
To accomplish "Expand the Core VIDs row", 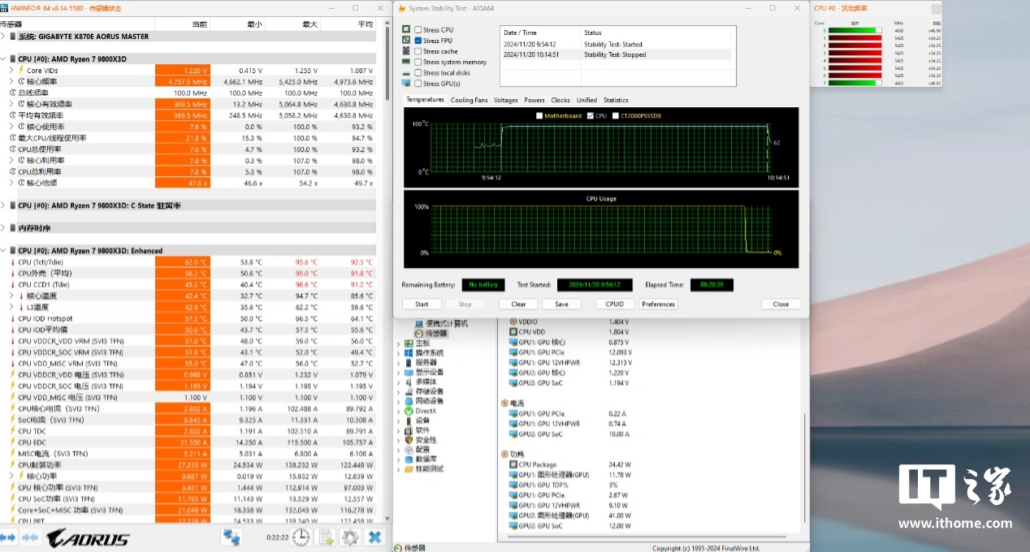I will 11,71.
